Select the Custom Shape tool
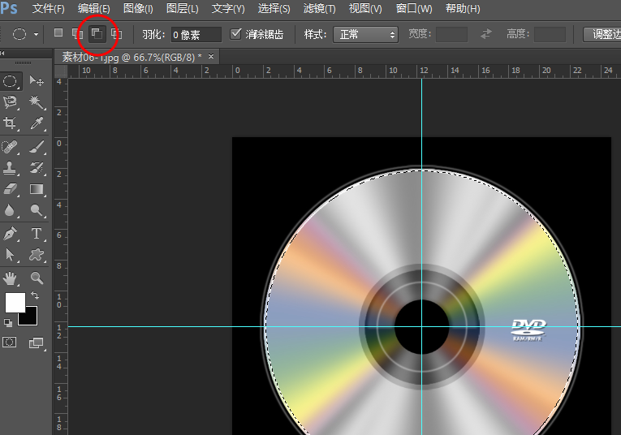This screenshot has width=621, height=435. [37, 255]
